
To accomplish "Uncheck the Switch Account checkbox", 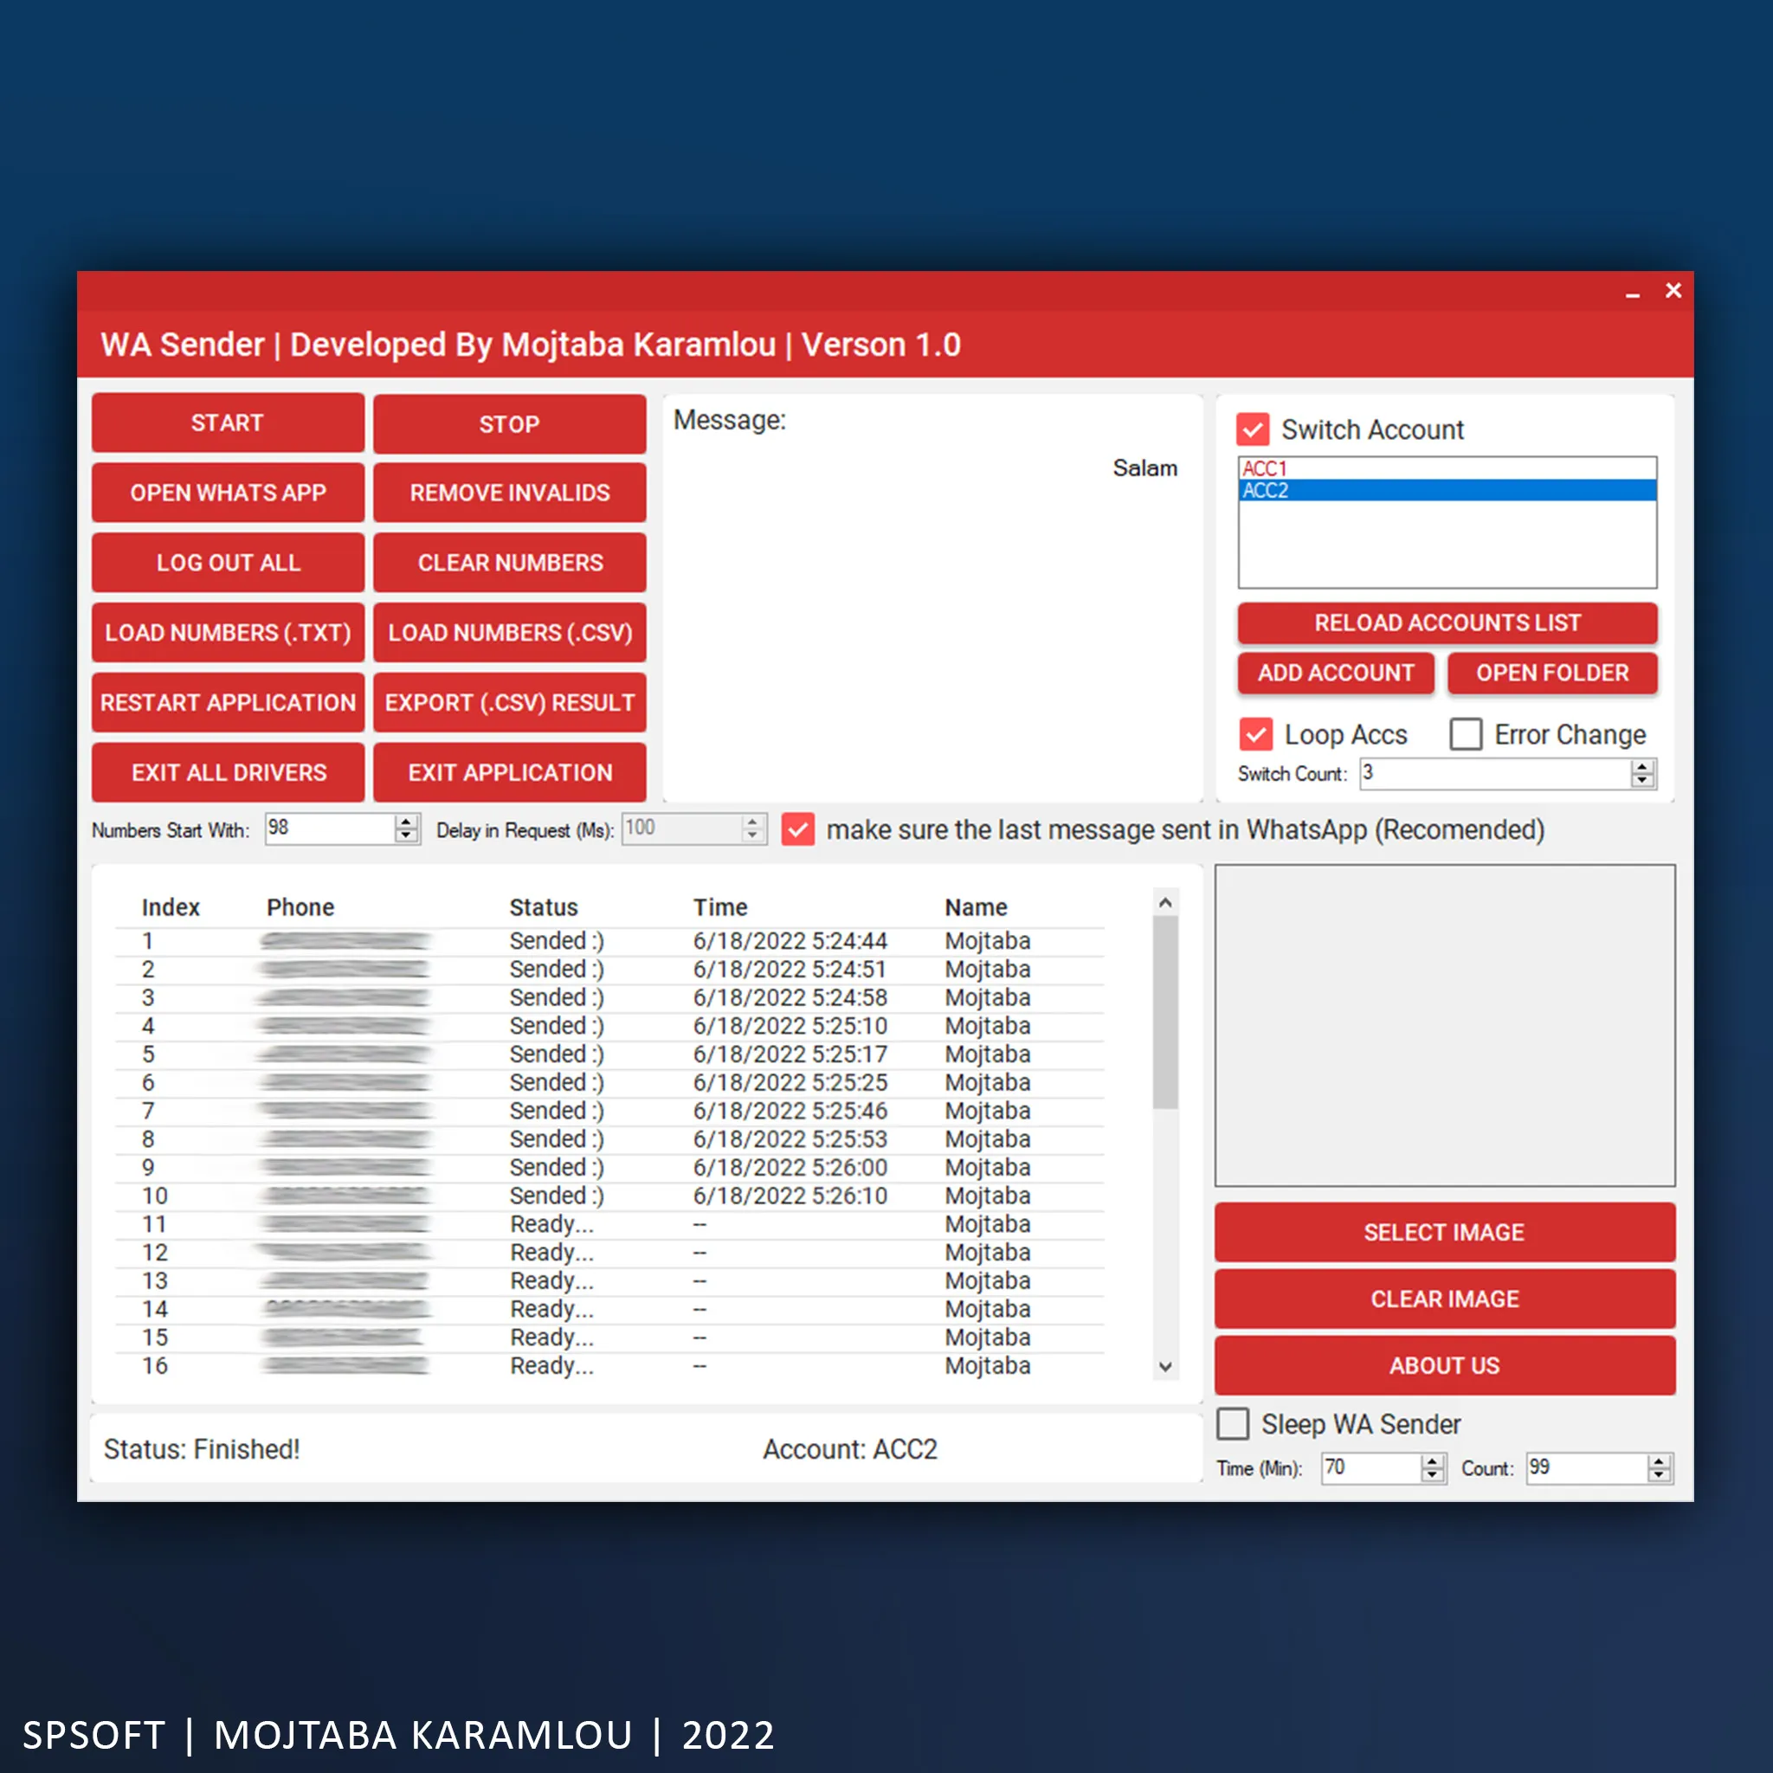I will (x=1253, y=429).
